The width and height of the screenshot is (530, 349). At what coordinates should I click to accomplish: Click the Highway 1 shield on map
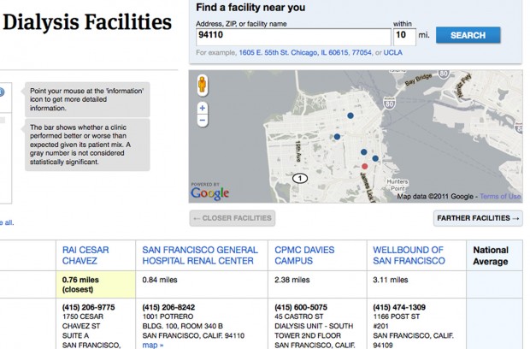pyautogui.click(x=299, y=178)
